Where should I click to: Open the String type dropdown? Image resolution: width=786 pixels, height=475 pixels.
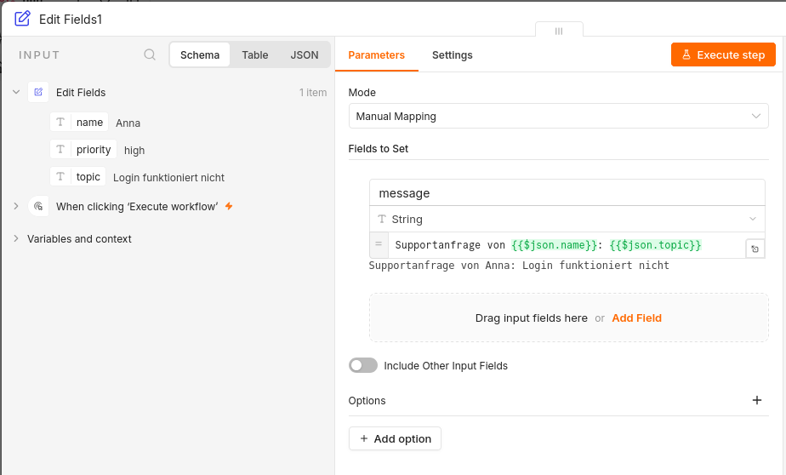(x=567, y=219)
